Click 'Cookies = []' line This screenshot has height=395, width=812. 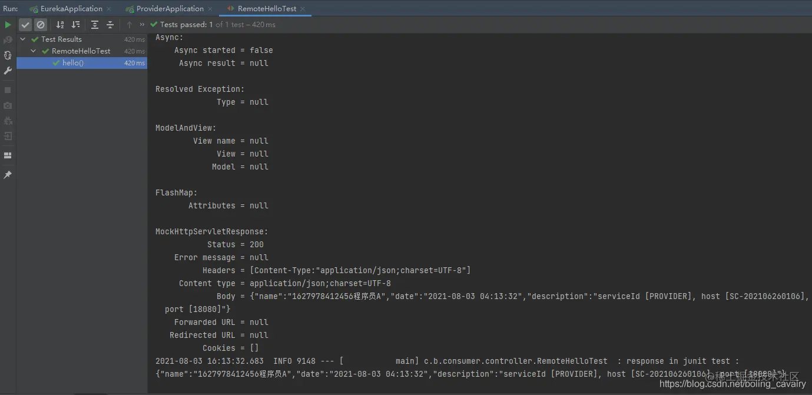point(231,348)
